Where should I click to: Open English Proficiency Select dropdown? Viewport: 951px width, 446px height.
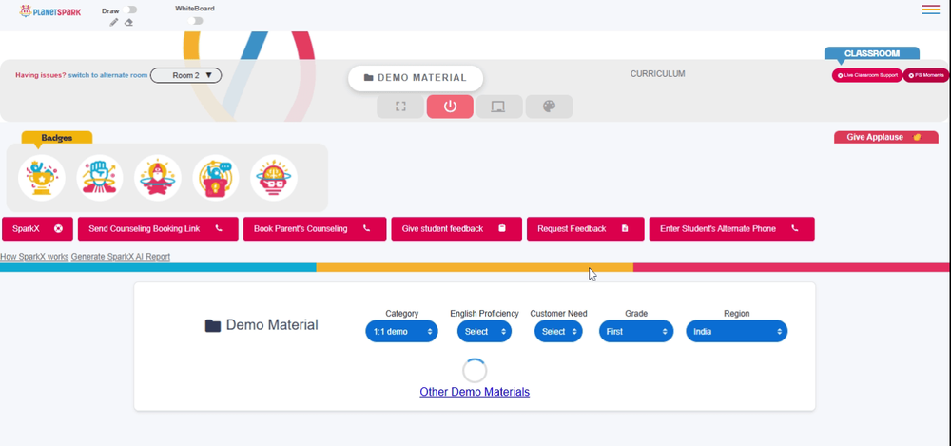point(485,331)
